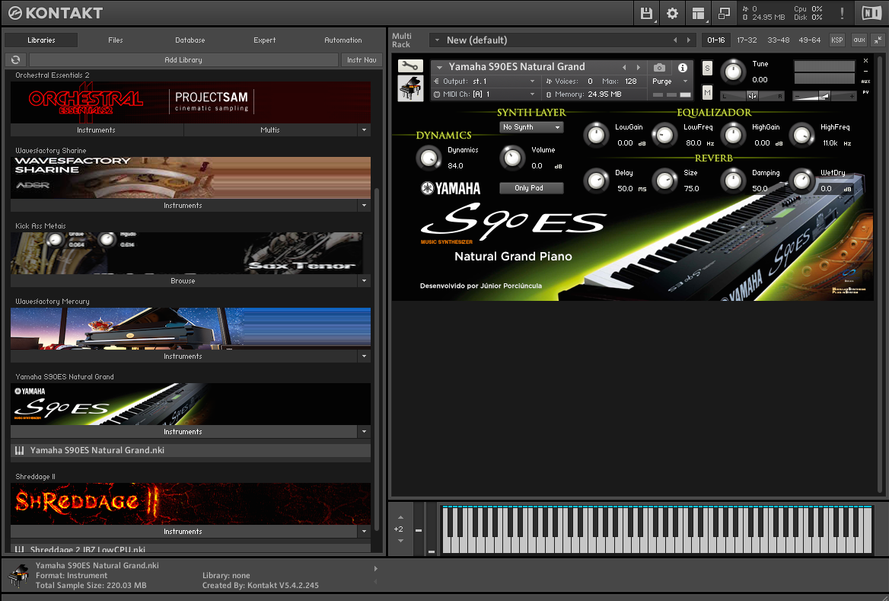Show rack page 33-48
The image size is (889, 601).
pyautogui.click(x=779, y=40)
